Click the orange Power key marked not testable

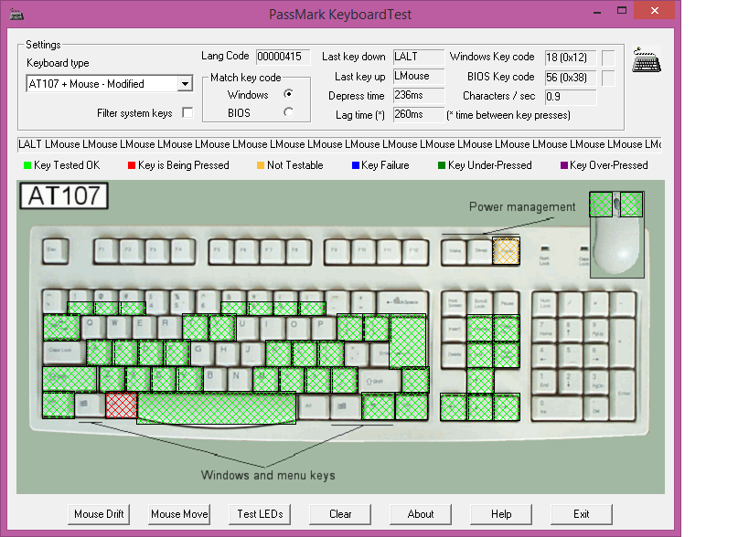506,251
